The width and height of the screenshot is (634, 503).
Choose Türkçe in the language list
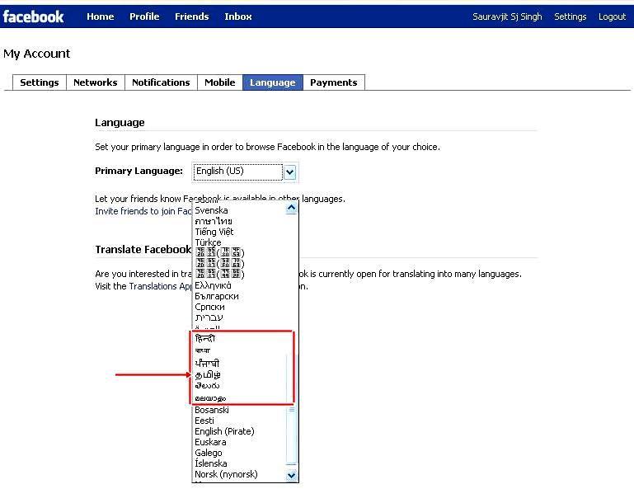click(209, 242)
